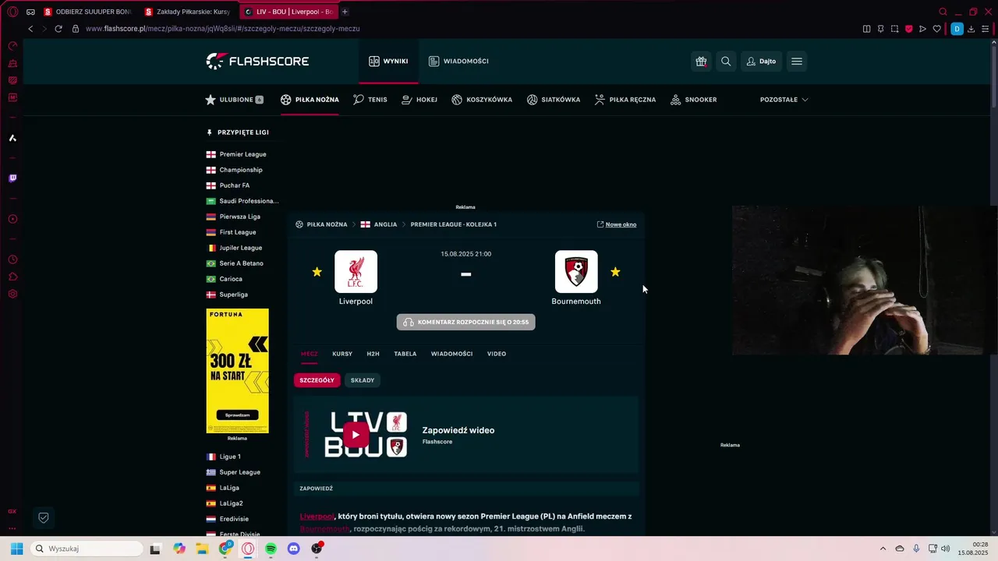Switch to the Wiadomości header tab

tap(458, 61)
